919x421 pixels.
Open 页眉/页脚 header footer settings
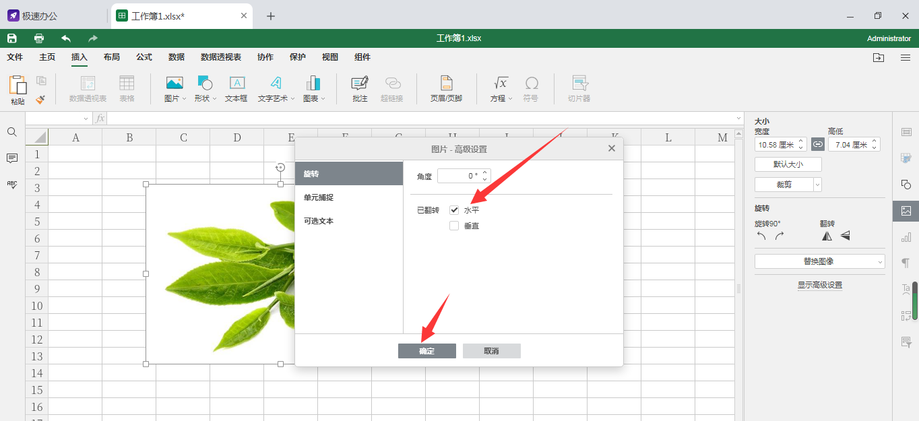pyautogui.click(x=446, y=90)
